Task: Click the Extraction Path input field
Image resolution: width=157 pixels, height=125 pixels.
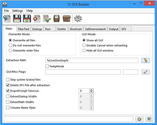Action: 92,60
